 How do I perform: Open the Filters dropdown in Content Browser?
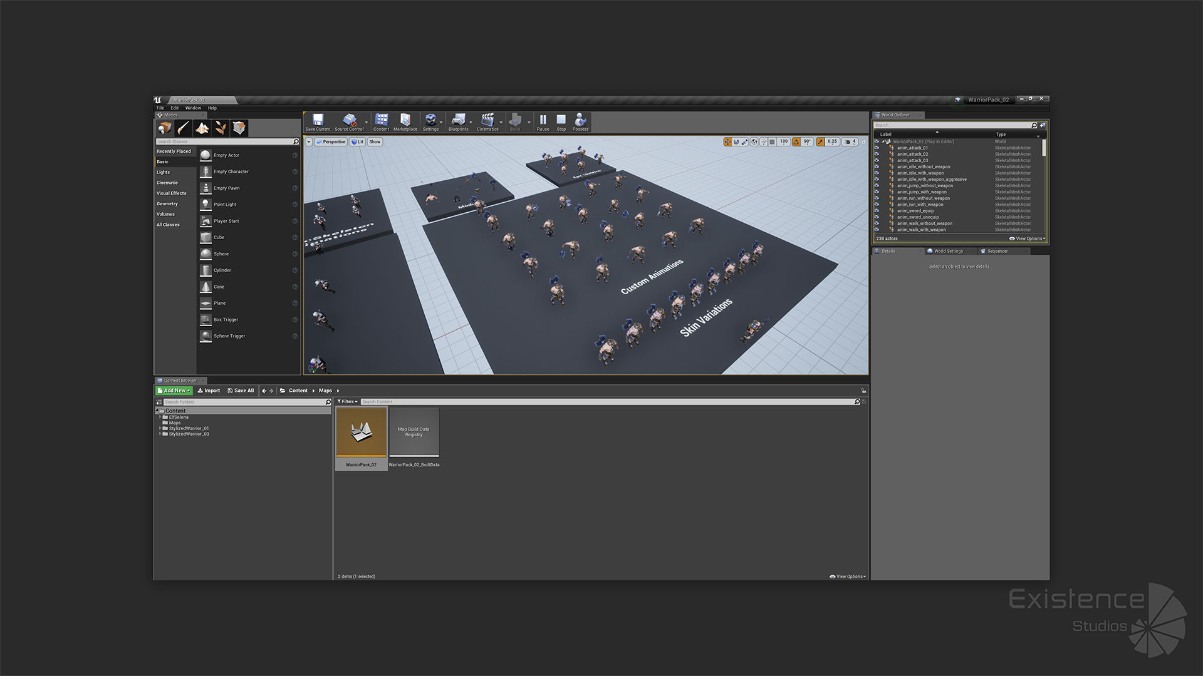pyautogui.click(x=347, y=402)
